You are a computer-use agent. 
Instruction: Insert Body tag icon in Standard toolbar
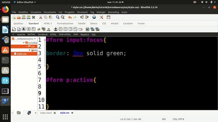[x=19, y=29]
